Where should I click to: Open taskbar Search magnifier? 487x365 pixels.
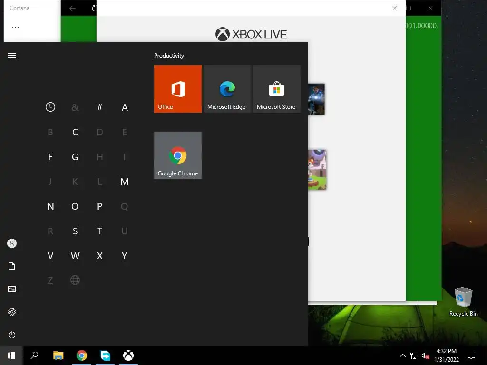[34, 355]
